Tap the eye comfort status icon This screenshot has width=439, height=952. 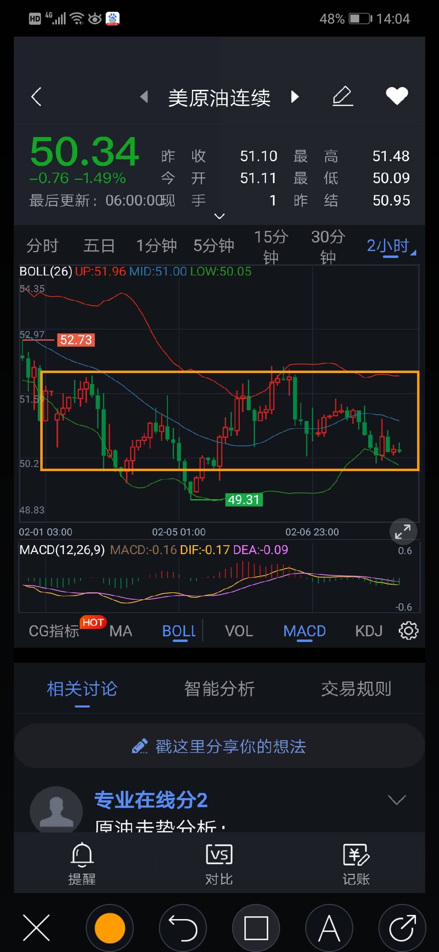pos(95,18)
